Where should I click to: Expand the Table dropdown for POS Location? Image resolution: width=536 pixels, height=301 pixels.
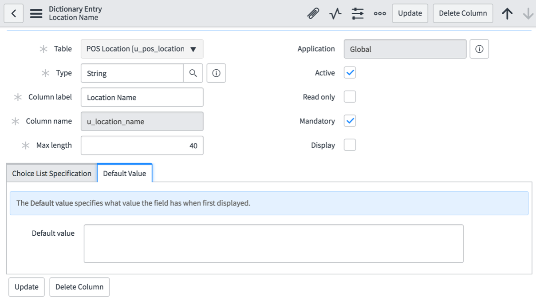[142, 49]
